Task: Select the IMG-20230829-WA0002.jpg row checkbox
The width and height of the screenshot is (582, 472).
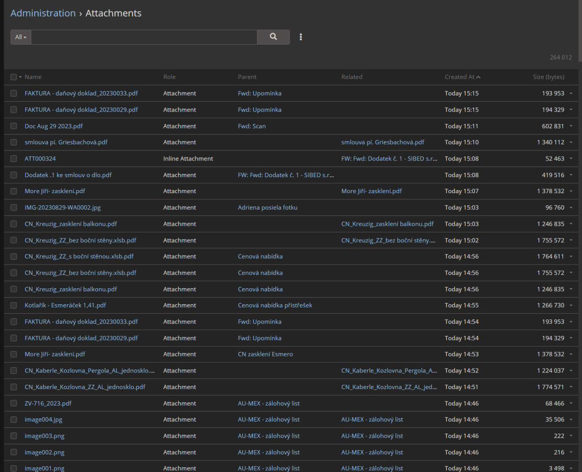Action: [14, 207]
